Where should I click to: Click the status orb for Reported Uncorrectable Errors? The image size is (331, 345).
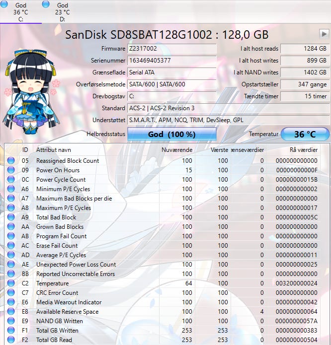[11, 274]
